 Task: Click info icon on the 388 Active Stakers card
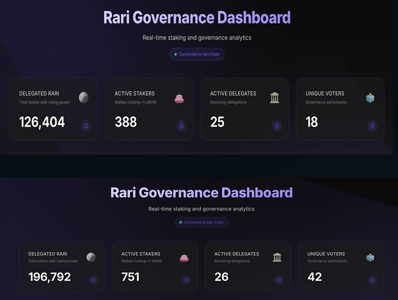pyautogui.click(x=182, y=126)
